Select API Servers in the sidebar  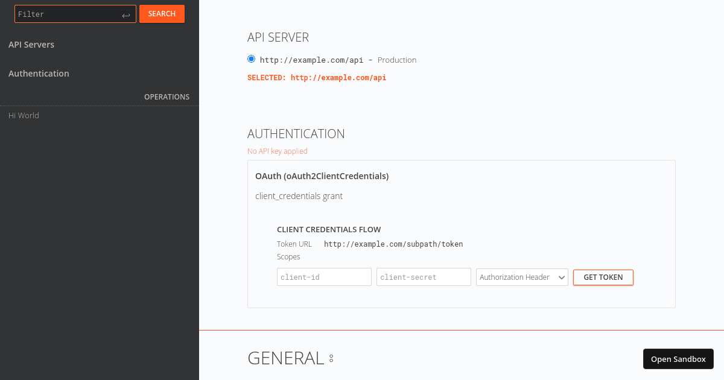(x=31, y=44)
